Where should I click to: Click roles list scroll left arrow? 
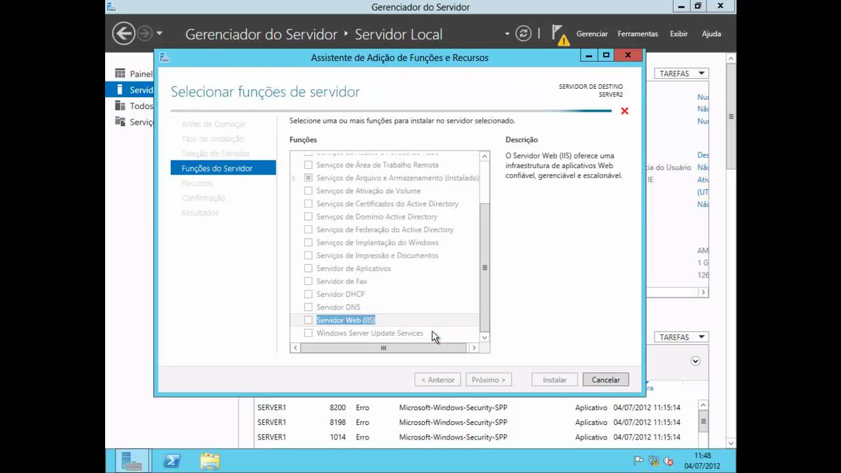295,348
